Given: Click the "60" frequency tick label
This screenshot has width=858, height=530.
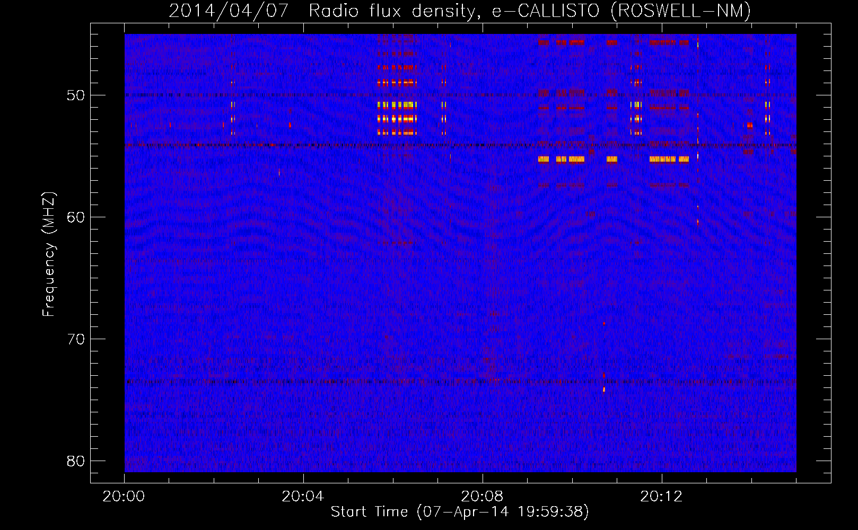Looking at the screenshot, I should [x=76, y=217].
